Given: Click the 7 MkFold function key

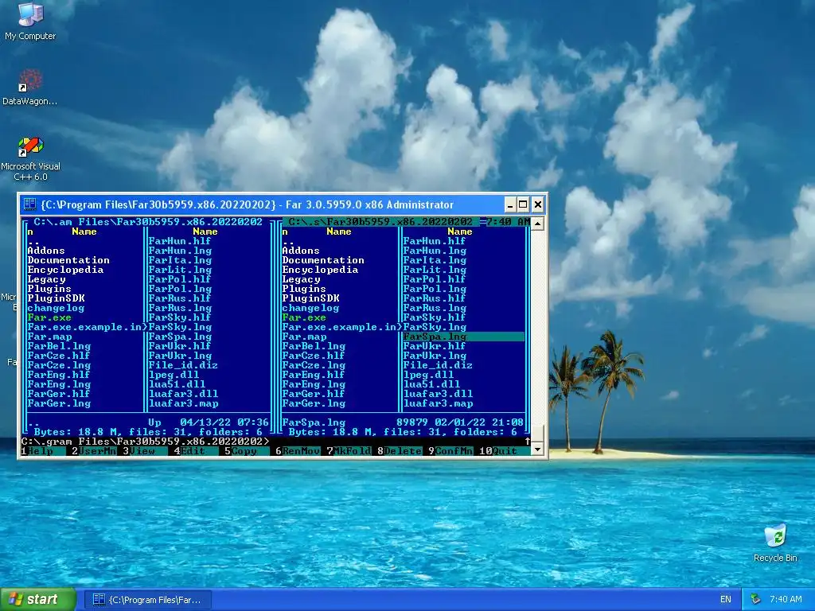Looking at the screenshot, I should (349, 451).
